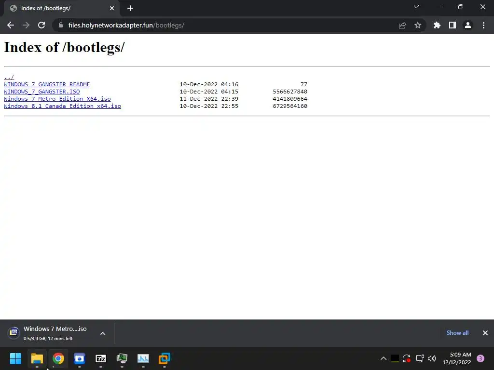Click the black square tray icon
This screenshot has height=370, width=494.
click(395, 358)
